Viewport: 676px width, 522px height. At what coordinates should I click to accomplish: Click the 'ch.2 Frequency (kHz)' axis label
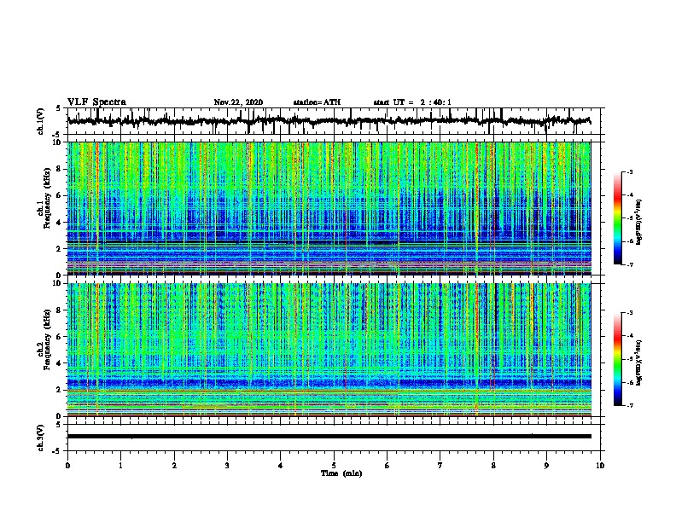tap(44, 339)
